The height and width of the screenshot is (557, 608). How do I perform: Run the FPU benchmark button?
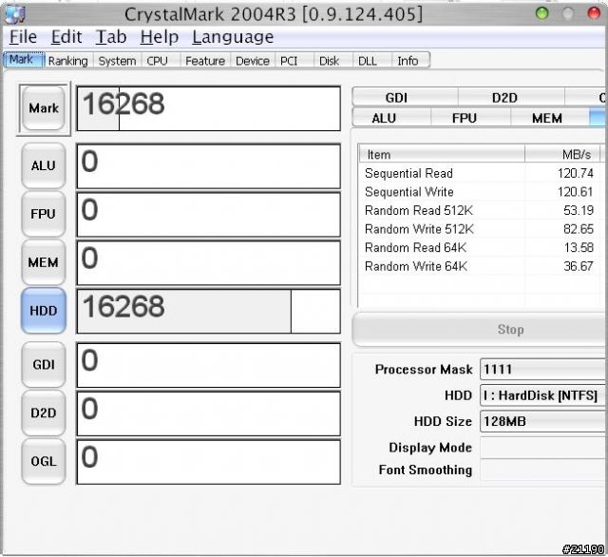click(44, 214)
